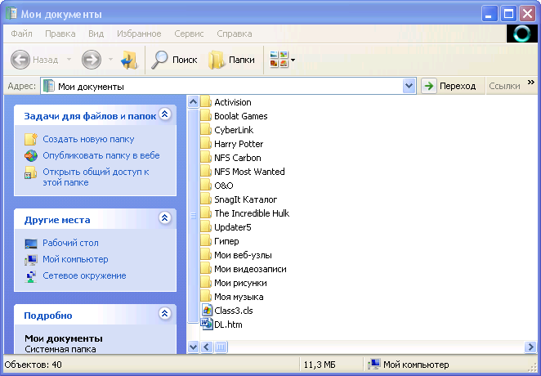
Task: Open the Вид menu
Action: pos(96,34)
